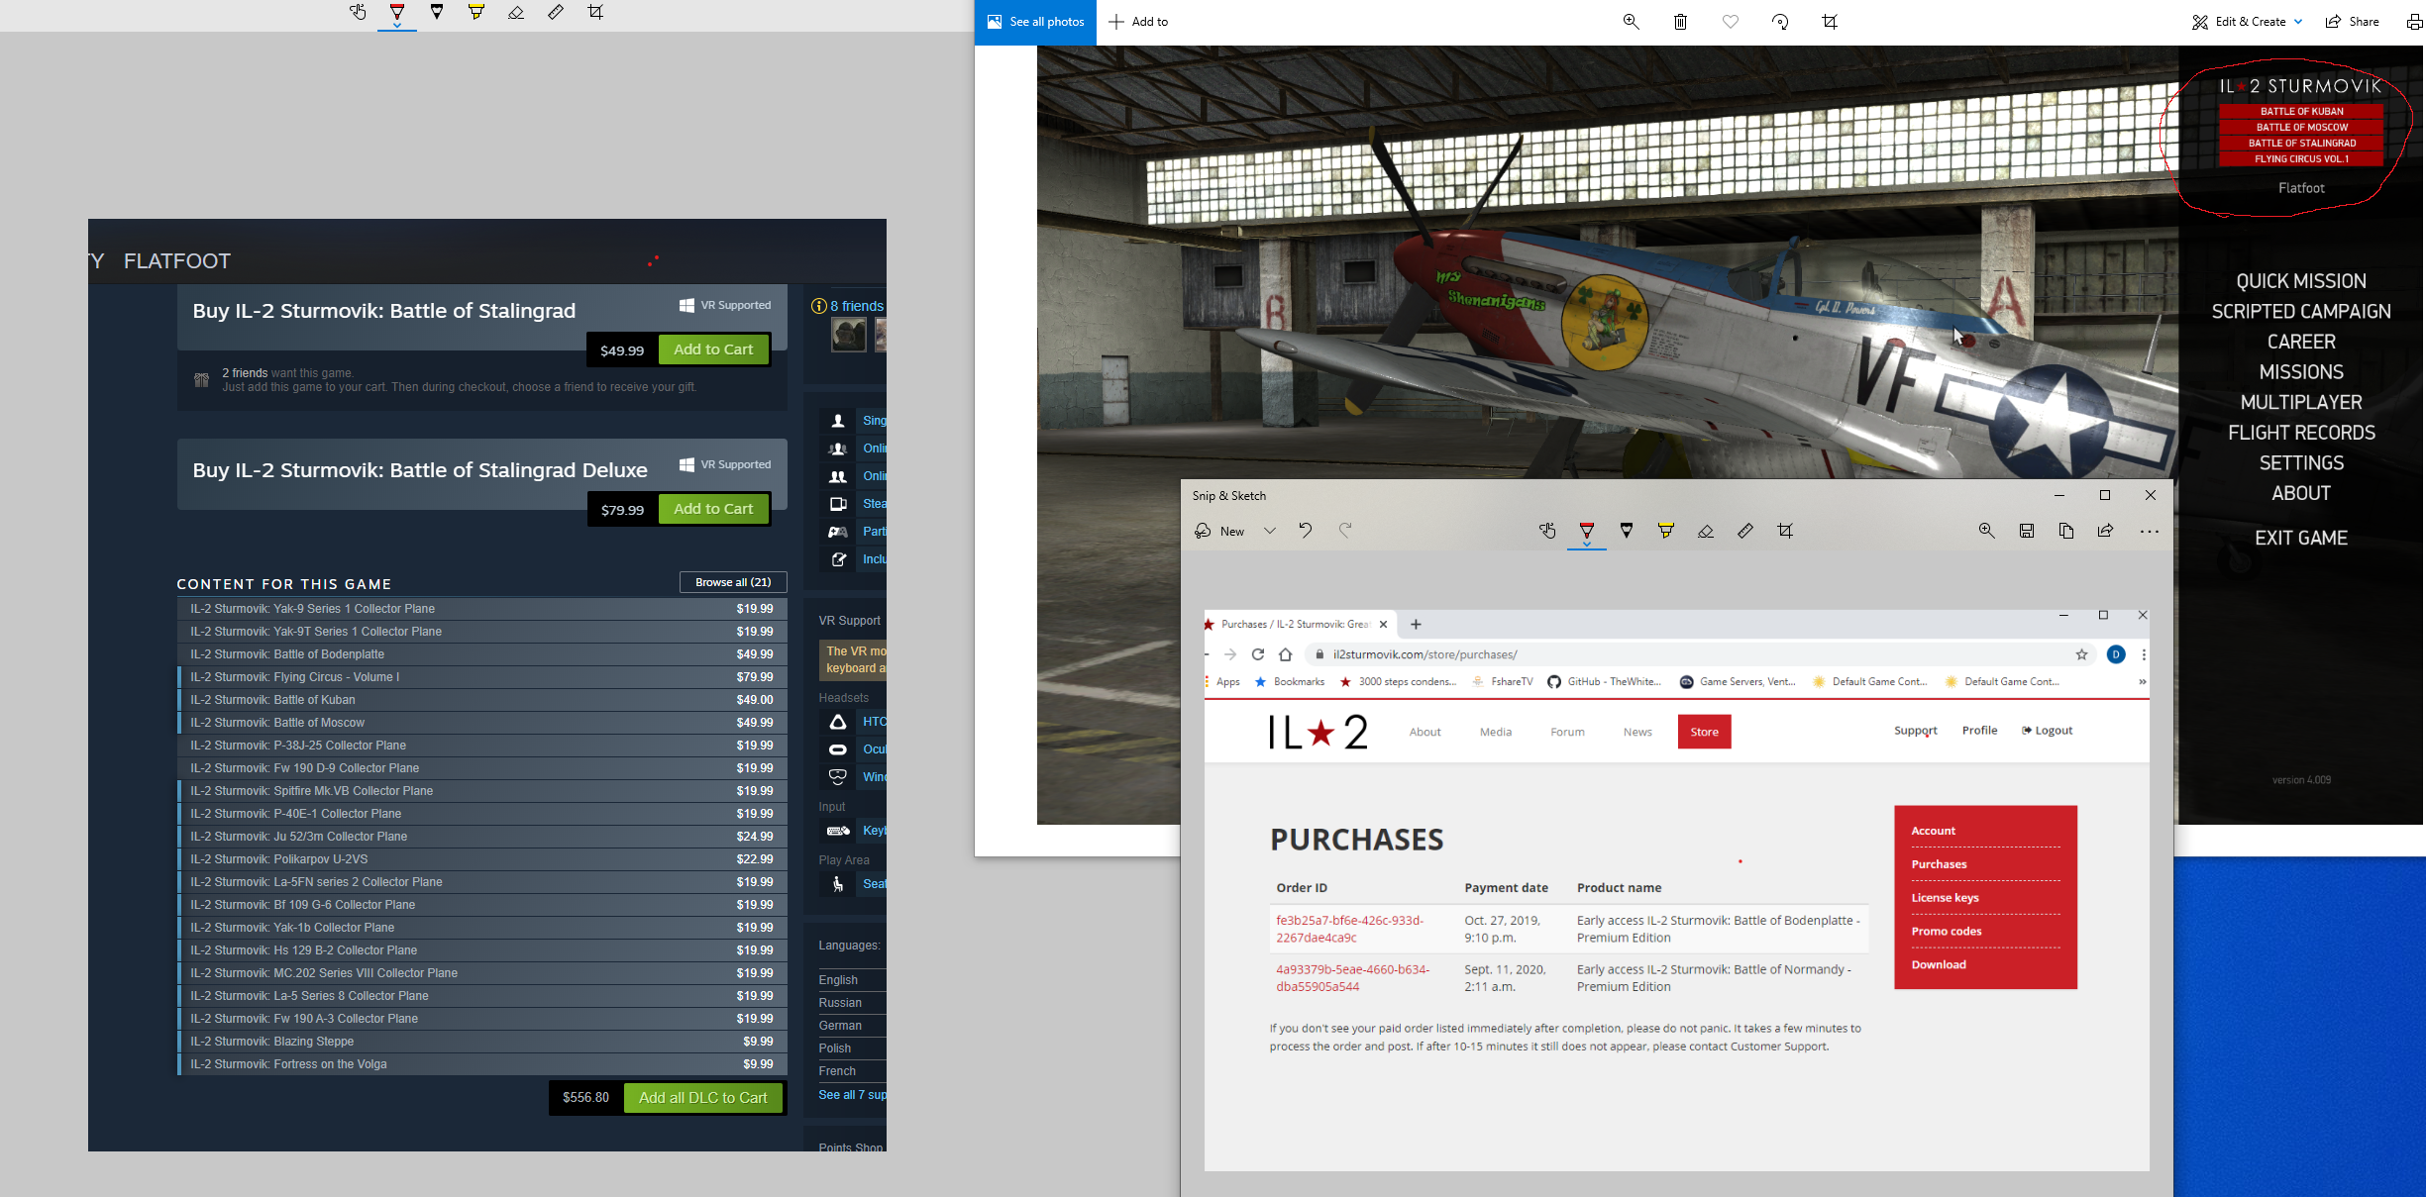Viewport: 2426px width, 1197px height.
Task: Rotate the photo in Photos toolbar
Action: point(1780,22)
